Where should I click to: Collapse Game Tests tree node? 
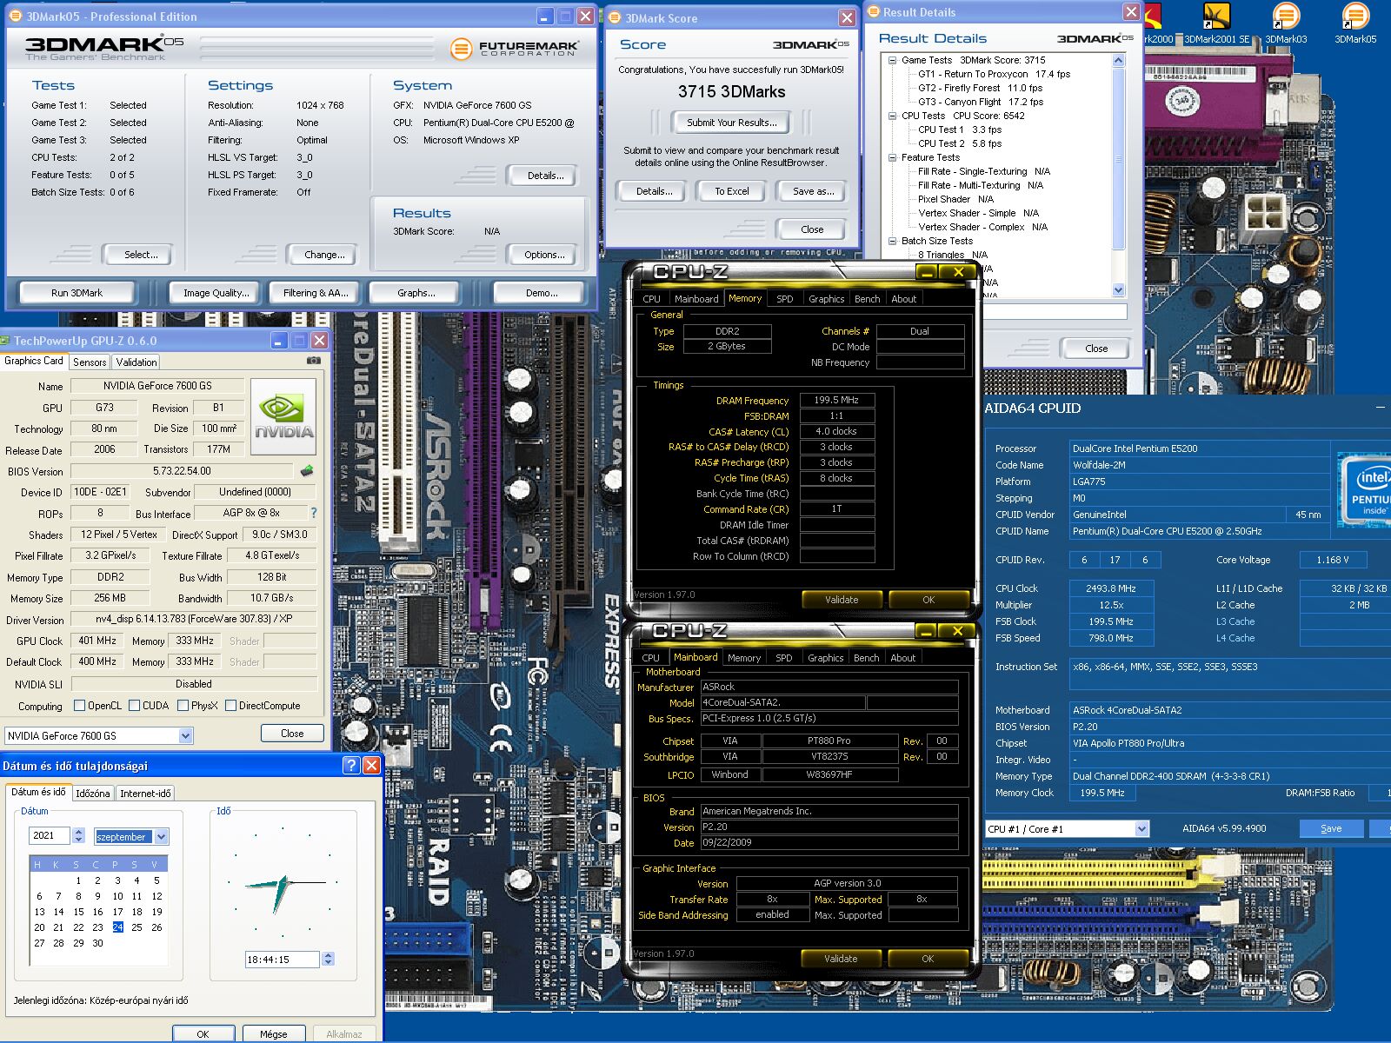(x=892, y=60)
